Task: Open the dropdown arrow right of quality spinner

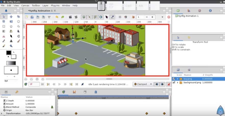Action: click(x=162, y=17)
